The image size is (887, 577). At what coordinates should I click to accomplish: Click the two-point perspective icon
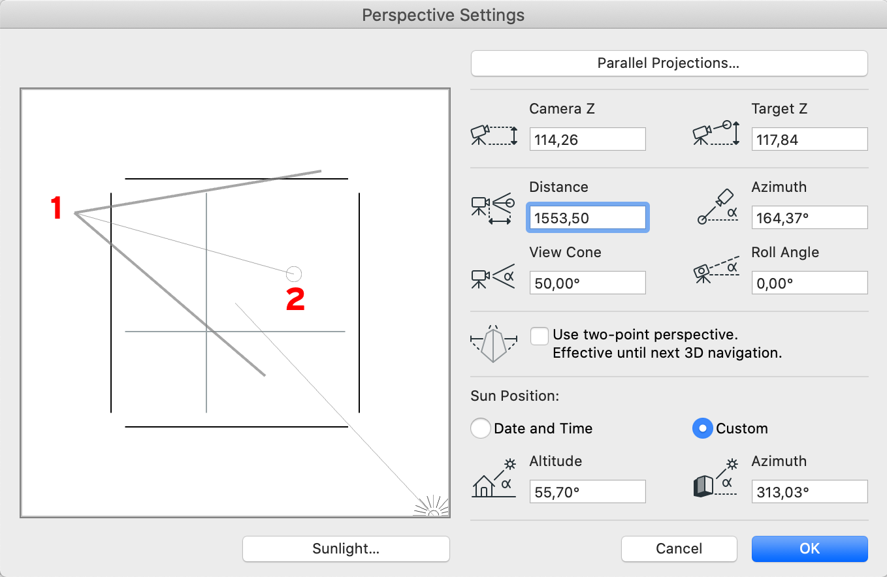tap(493, 344)
